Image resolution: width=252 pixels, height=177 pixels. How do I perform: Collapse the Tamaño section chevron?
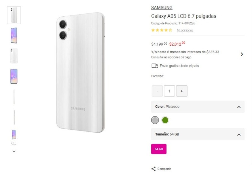pyautogui.click(x=239, y=135)
